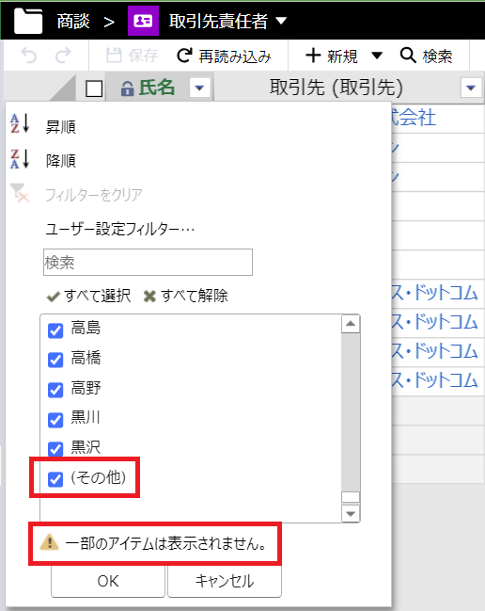Open ユーザー設定フィルター menu entry
The image size is (485, 611).
119,229
